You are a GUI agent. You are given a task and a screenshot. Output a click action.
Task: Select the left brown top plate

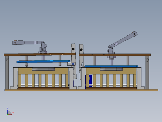[40, 54]
